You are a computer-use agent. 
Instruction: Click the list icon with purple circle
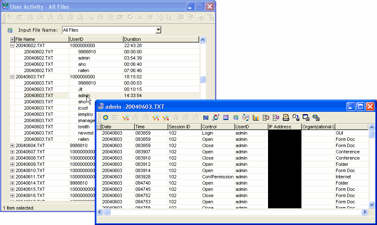coord(276,117)
